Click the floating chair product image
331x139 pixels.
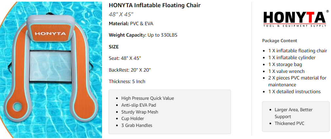click(51, 70)
